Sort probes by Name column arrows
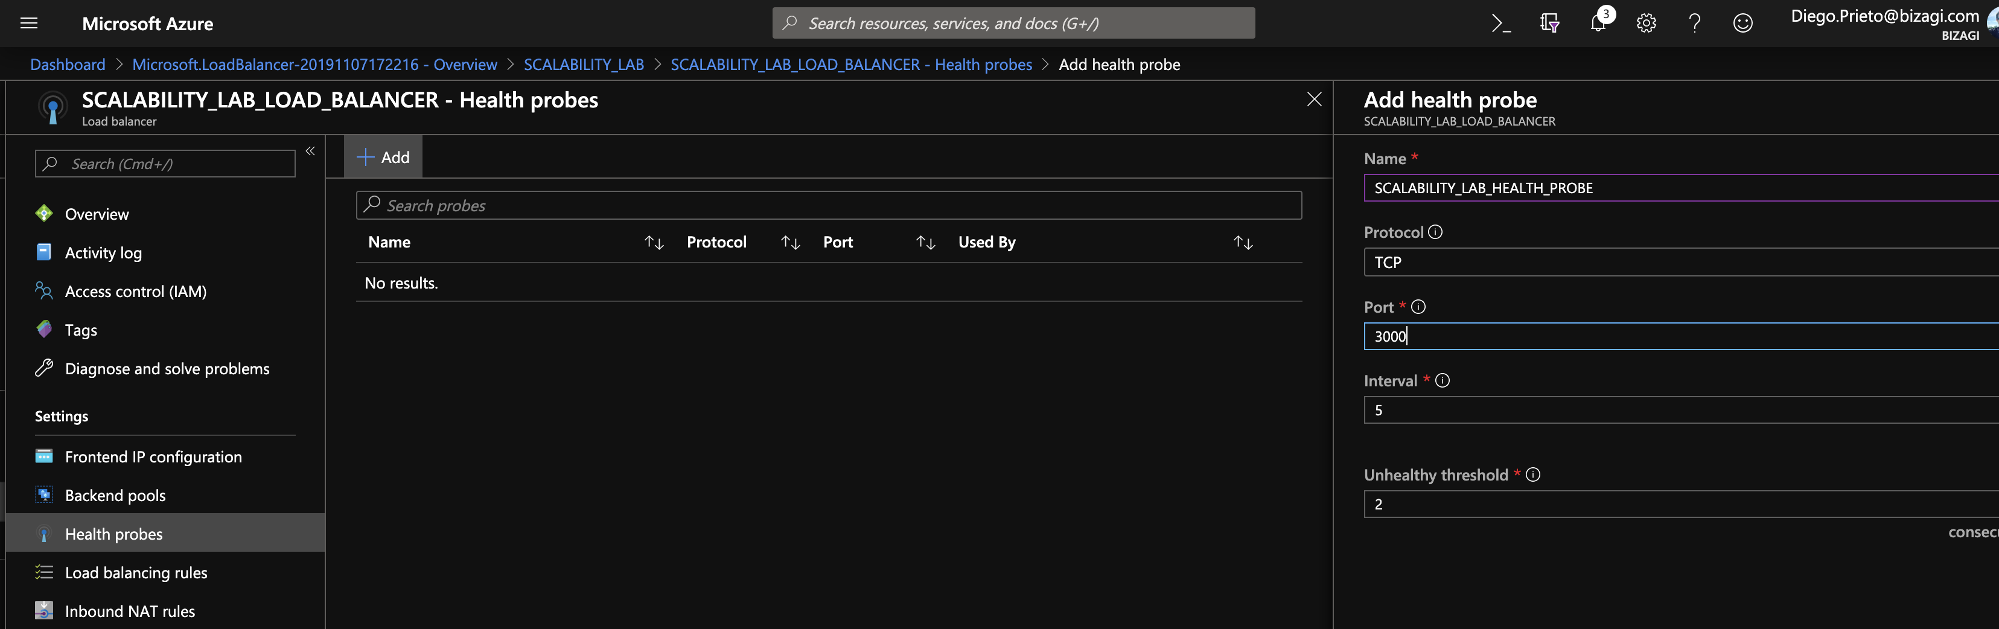1999x629 pixels. (x=654, y=242)
